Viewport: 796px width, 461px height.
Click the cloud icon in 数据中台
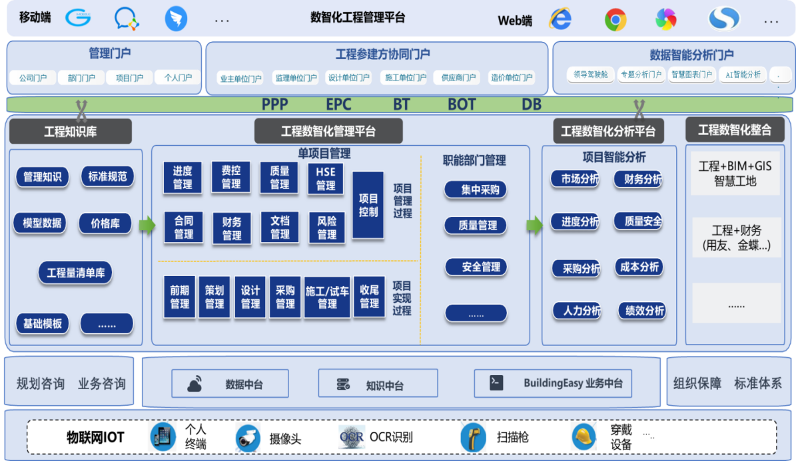[x=195, y=384]
